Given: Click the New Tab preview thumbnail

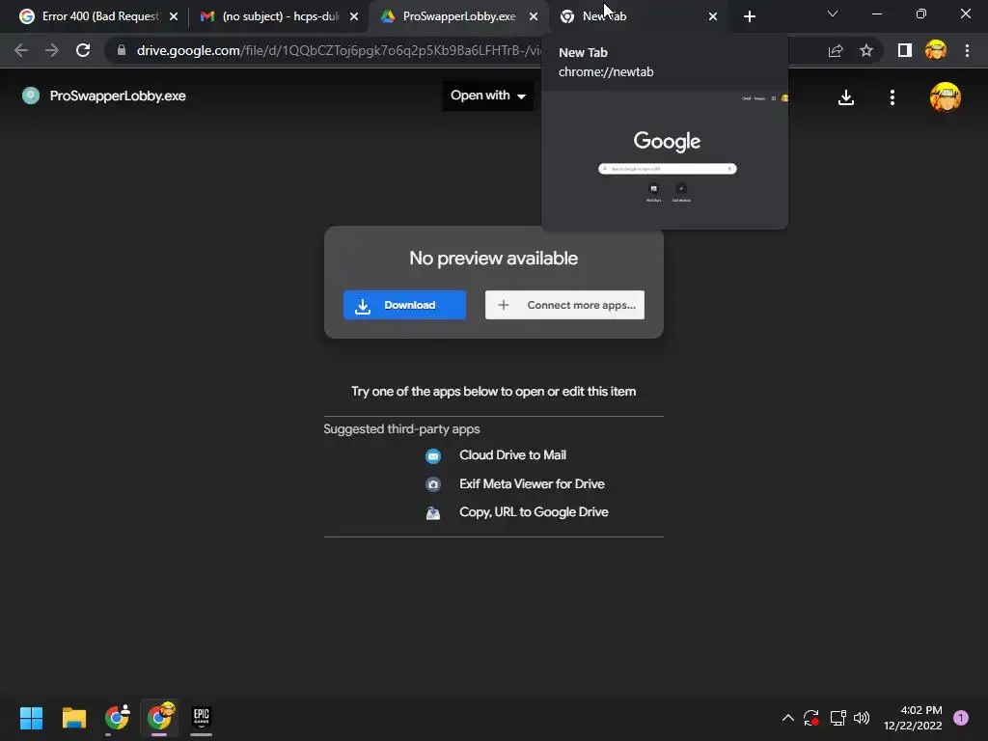Looking at the screenshot, I should click(x=665, y=159).
